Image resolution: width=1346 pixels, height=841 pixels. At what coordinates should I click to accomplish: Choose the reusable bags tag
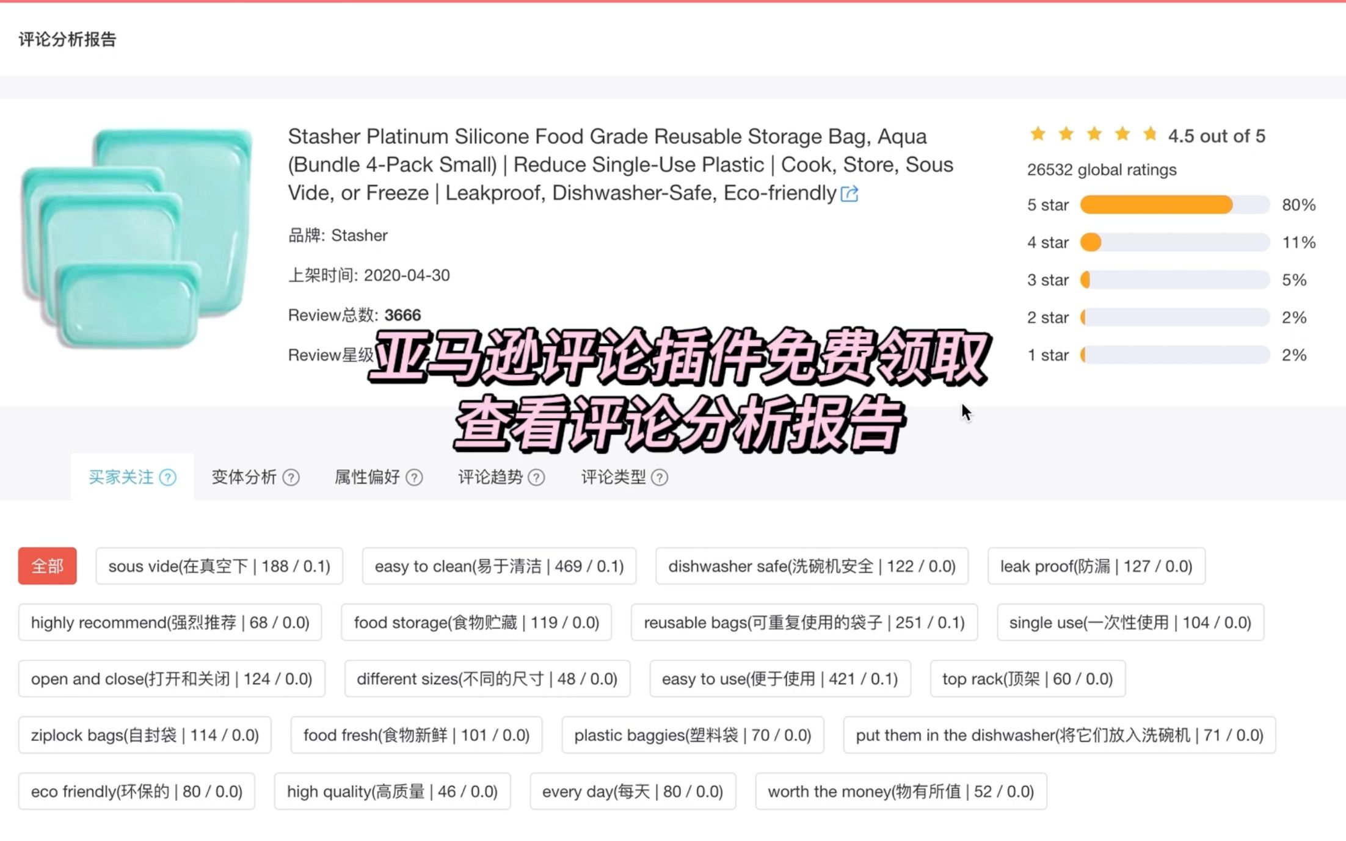pos(804,622)
